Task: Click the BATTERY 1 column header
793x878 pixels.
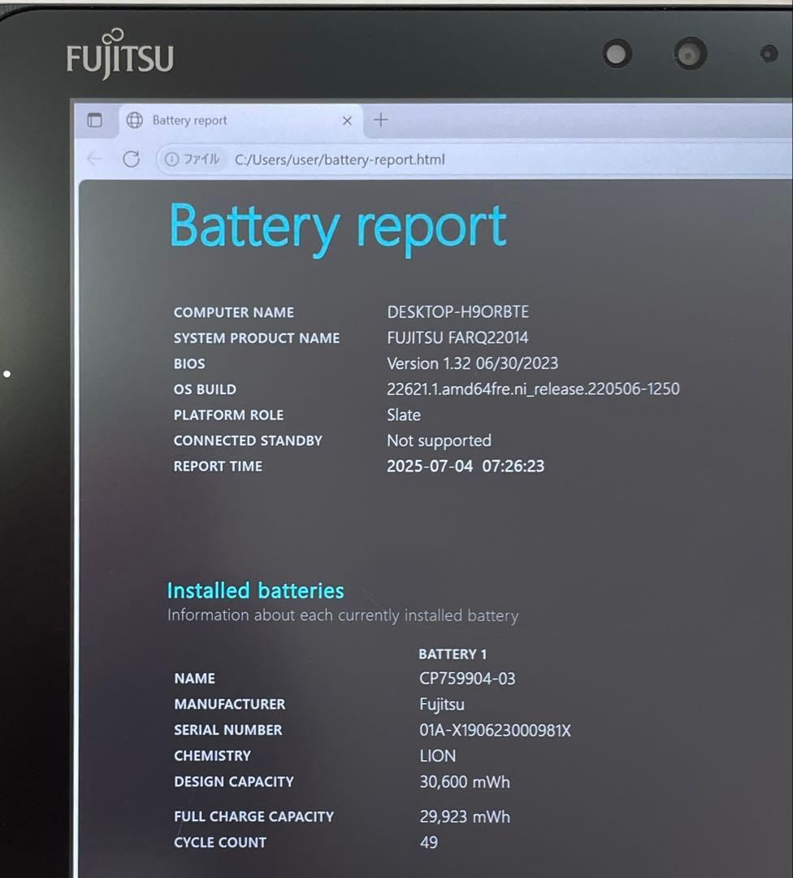Action: pyautogui.click(x=453, y=654)
